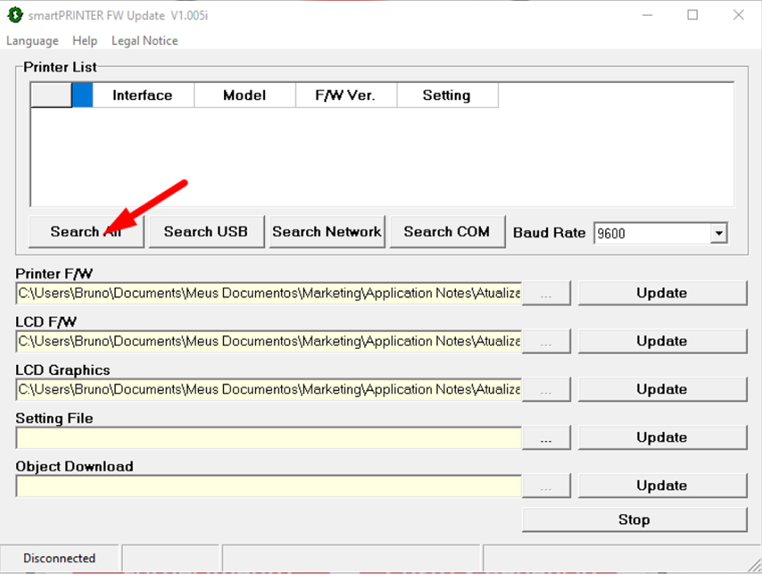Browse for the Setting File
This screenshot has width=762, height=575.
tap(546, 439)
